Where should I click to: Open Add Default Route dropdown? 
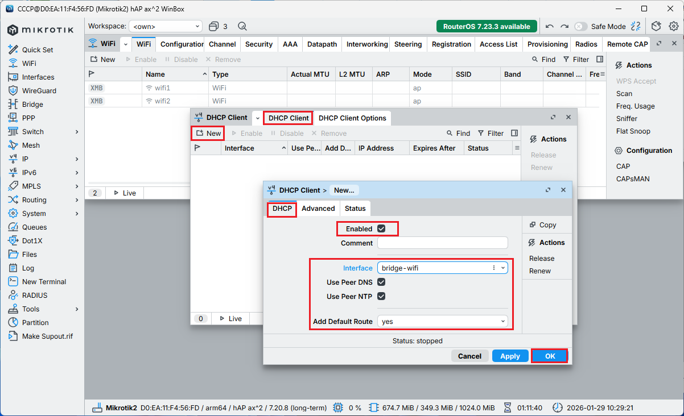pyautogui.click(x=442, y=321)
